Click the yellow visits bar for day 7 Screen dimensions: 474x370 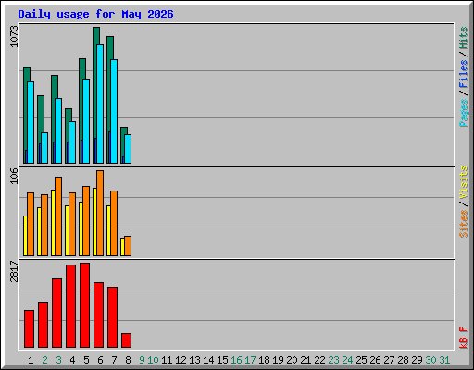pyautogui.click(x=108, y=230)
